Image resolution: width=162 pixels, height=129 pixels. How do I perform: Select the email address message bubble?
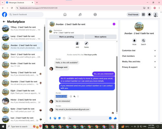72,109
